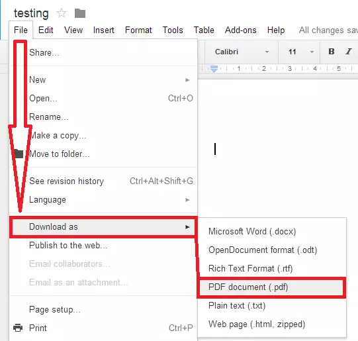Click the document title testing
This screenshot has height=341, width=358.
[31, 13]
